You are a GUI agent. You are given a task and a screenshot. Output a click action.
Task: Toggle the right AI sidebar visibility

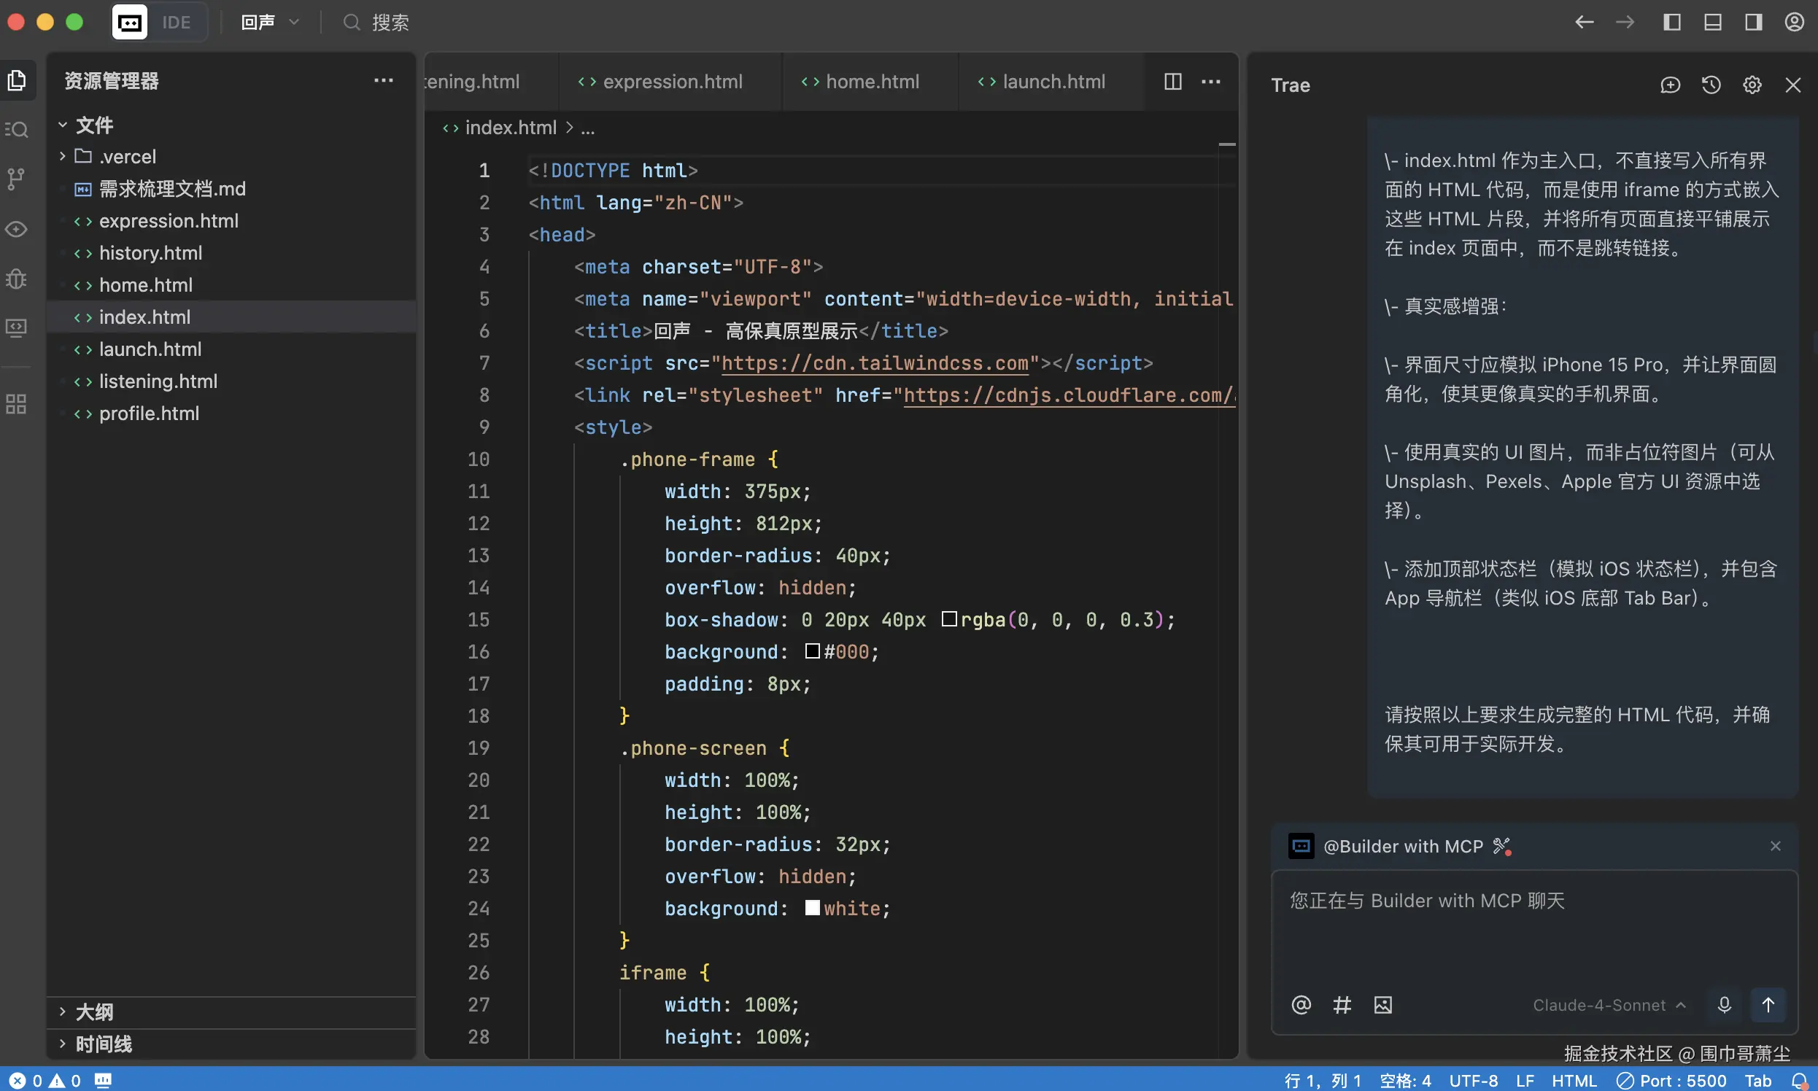click(1754, 22)
